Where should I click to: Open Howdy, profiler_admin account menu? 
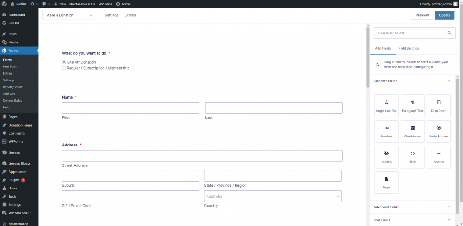coord(439,4)
